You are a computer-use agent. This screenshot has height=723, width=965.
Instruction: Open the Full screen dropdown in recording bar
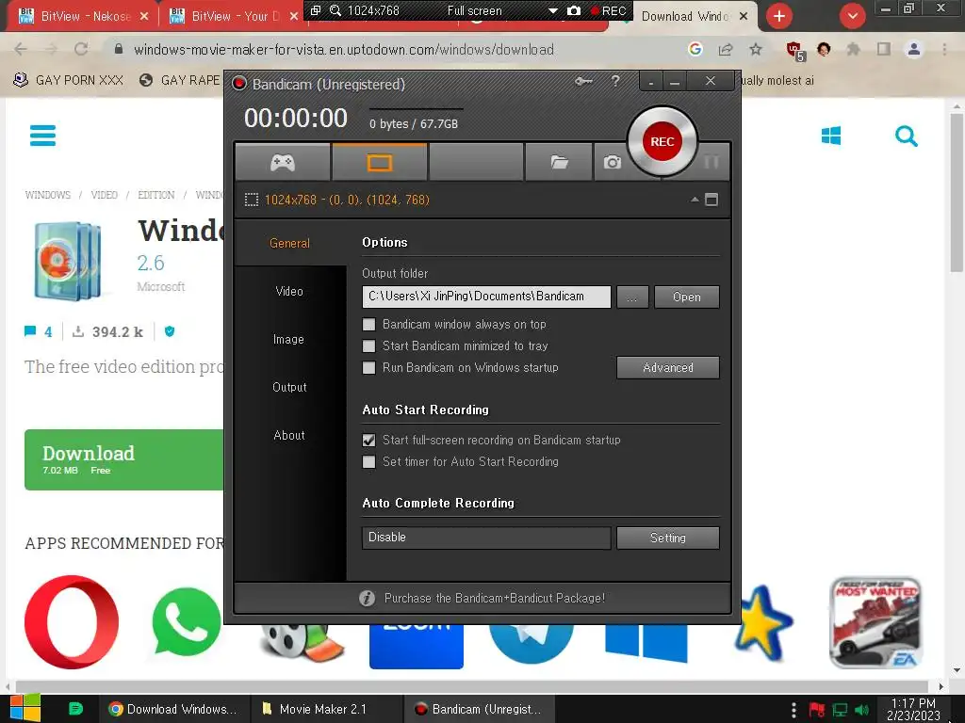click(x=552, y=10)
